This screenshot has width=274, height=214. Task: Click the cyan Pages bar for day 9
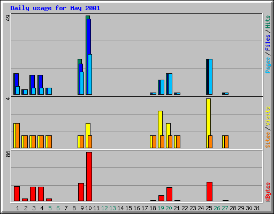coord(82,83)
